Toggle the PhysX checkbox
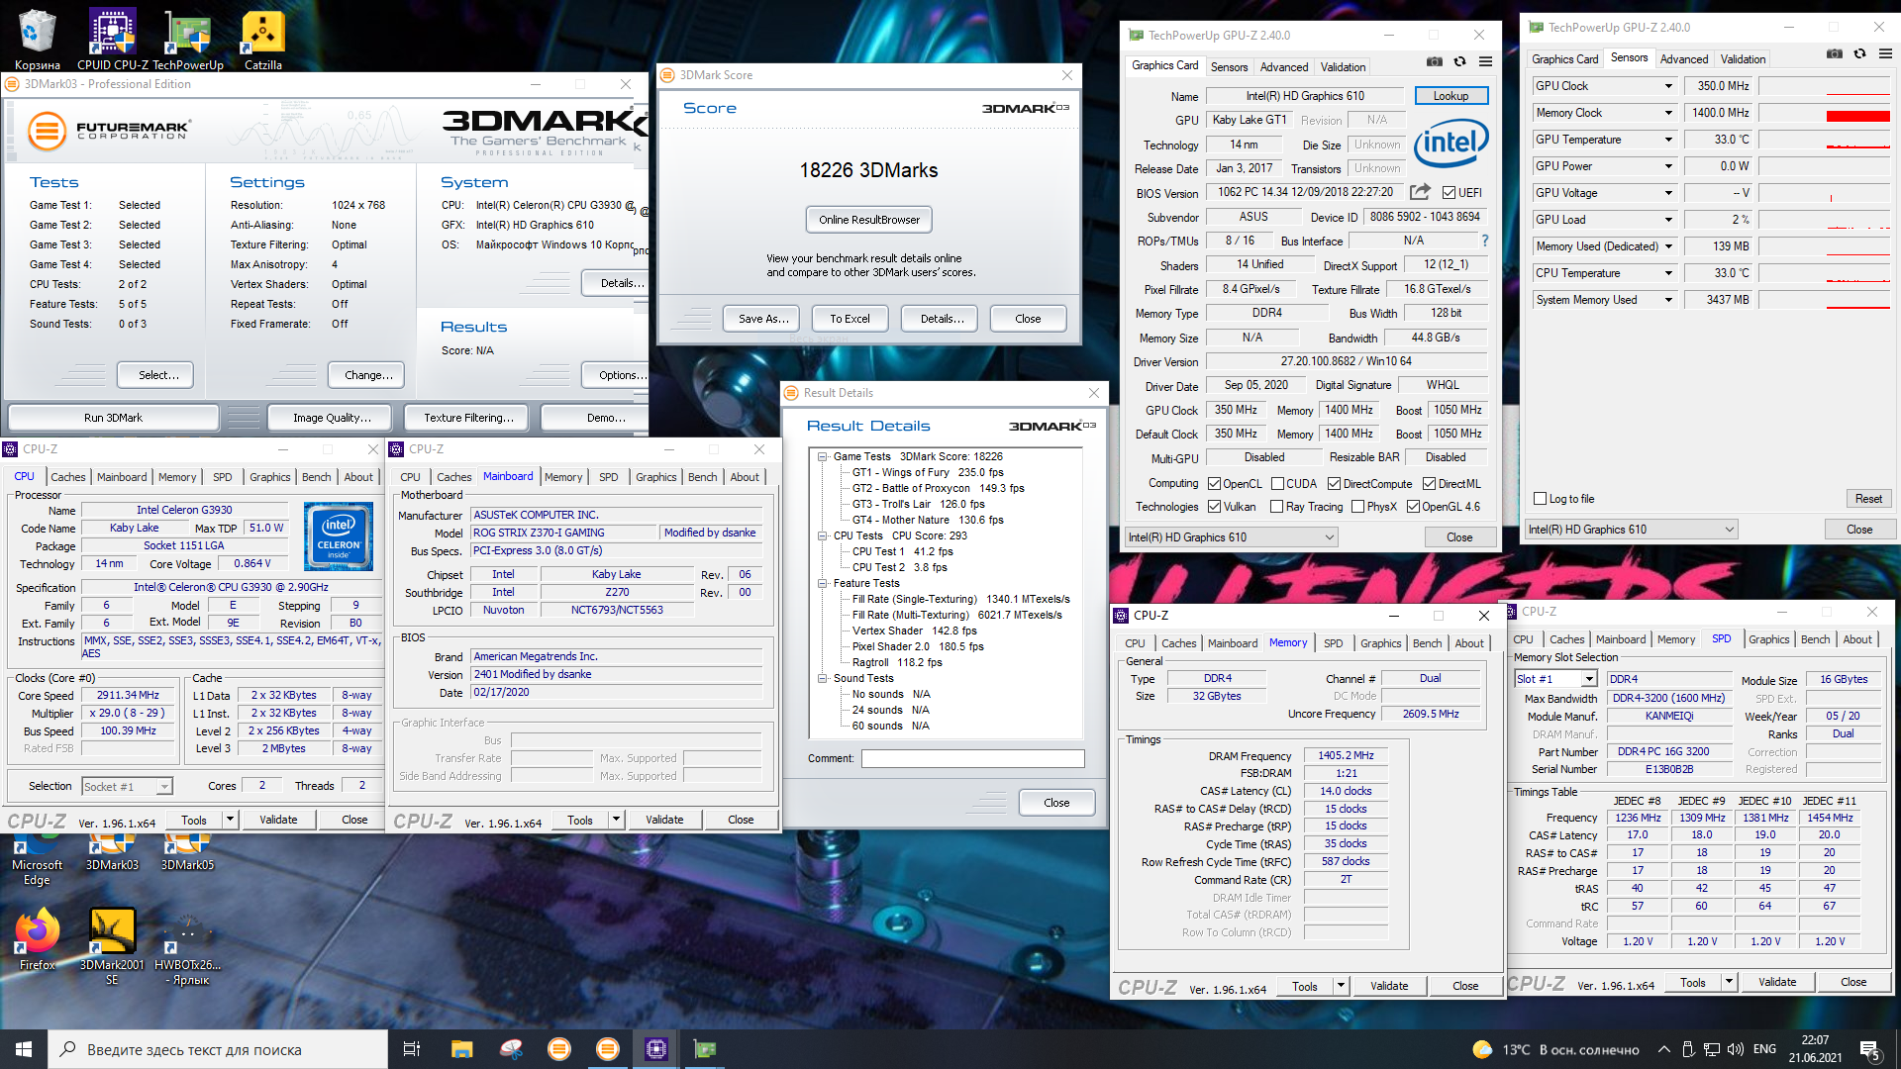The image size is (1901, 1069). coord(1357,507)
